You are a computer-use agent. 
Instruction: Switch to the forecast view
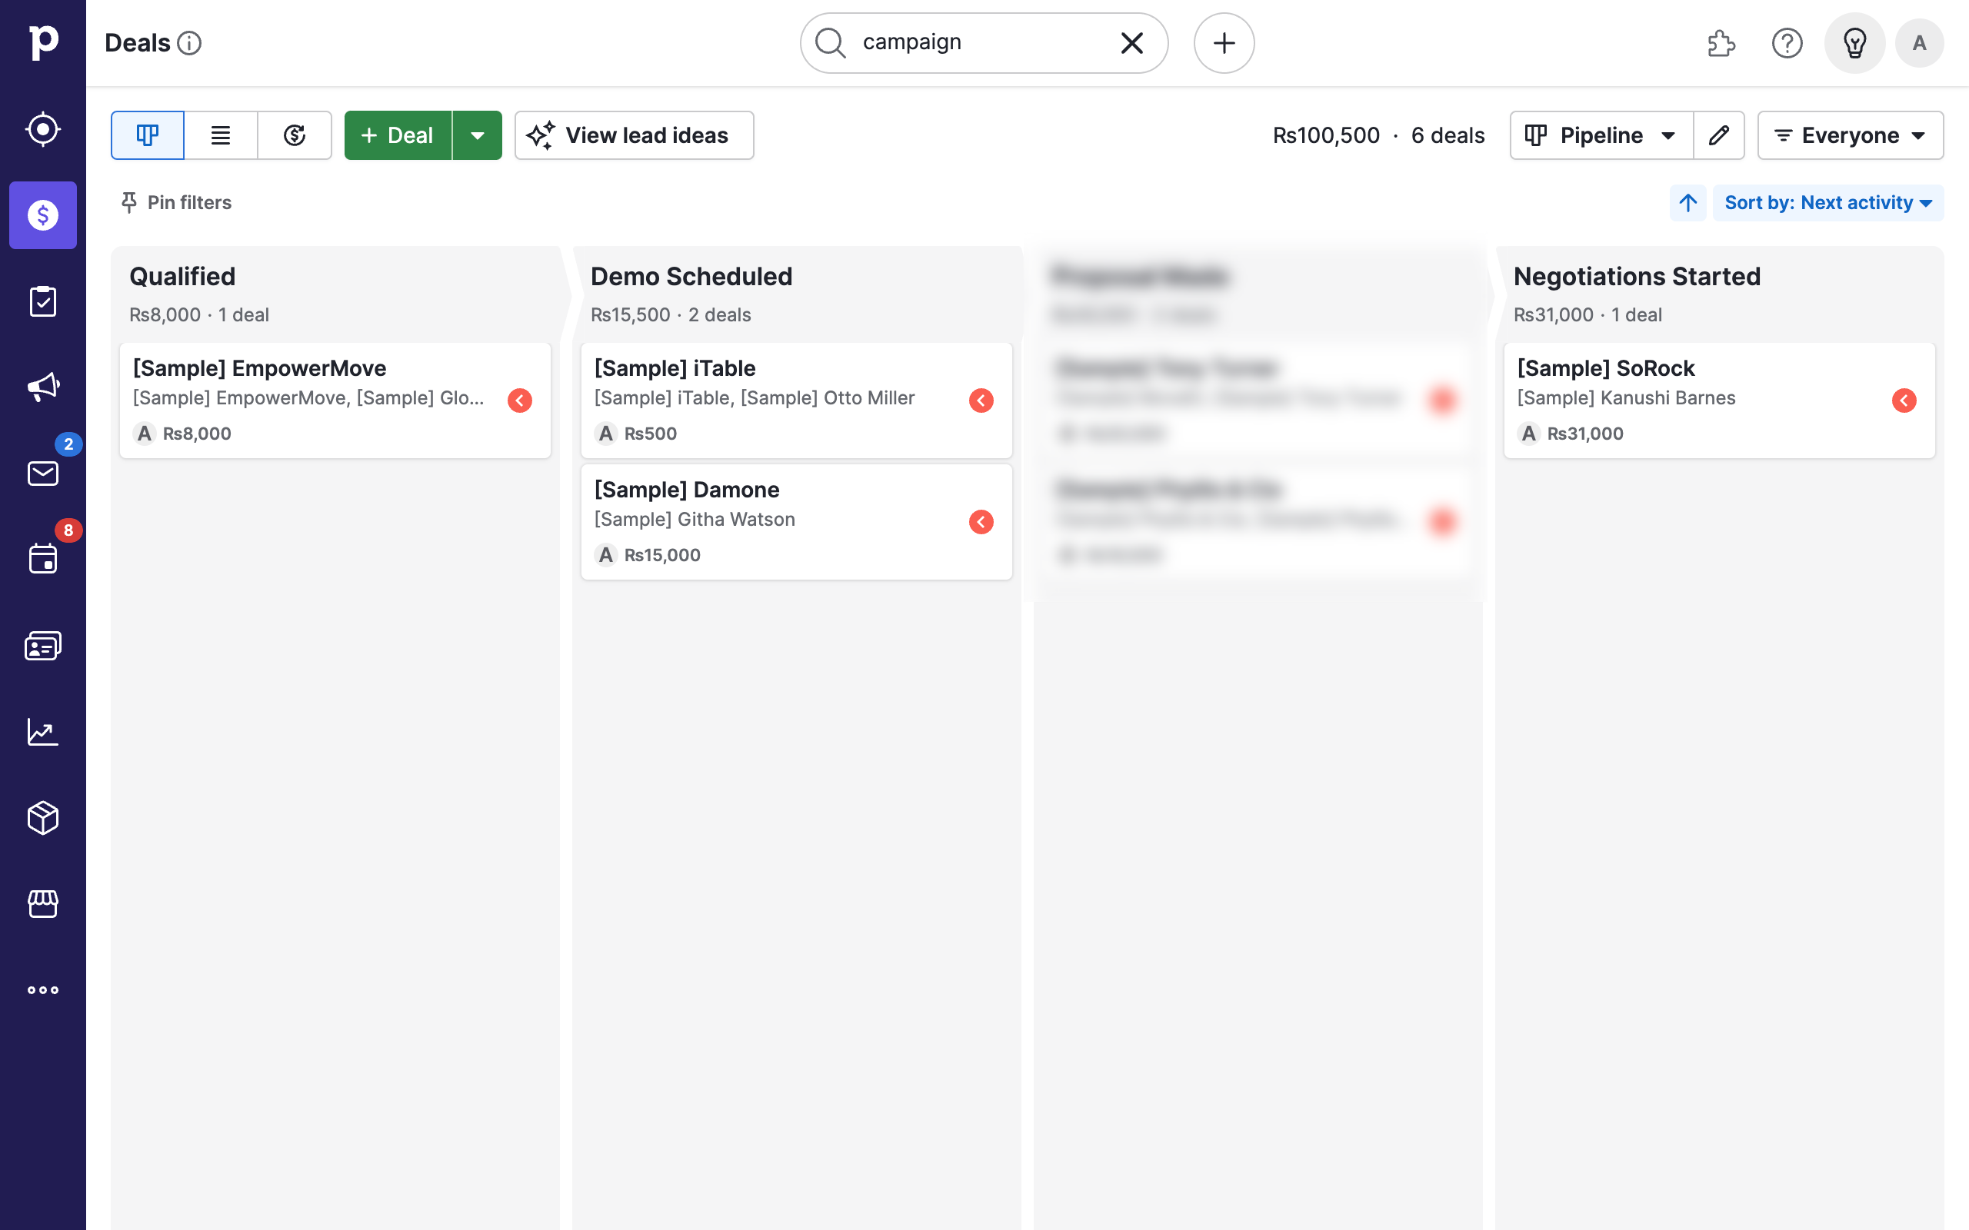[x=295, y=135]
